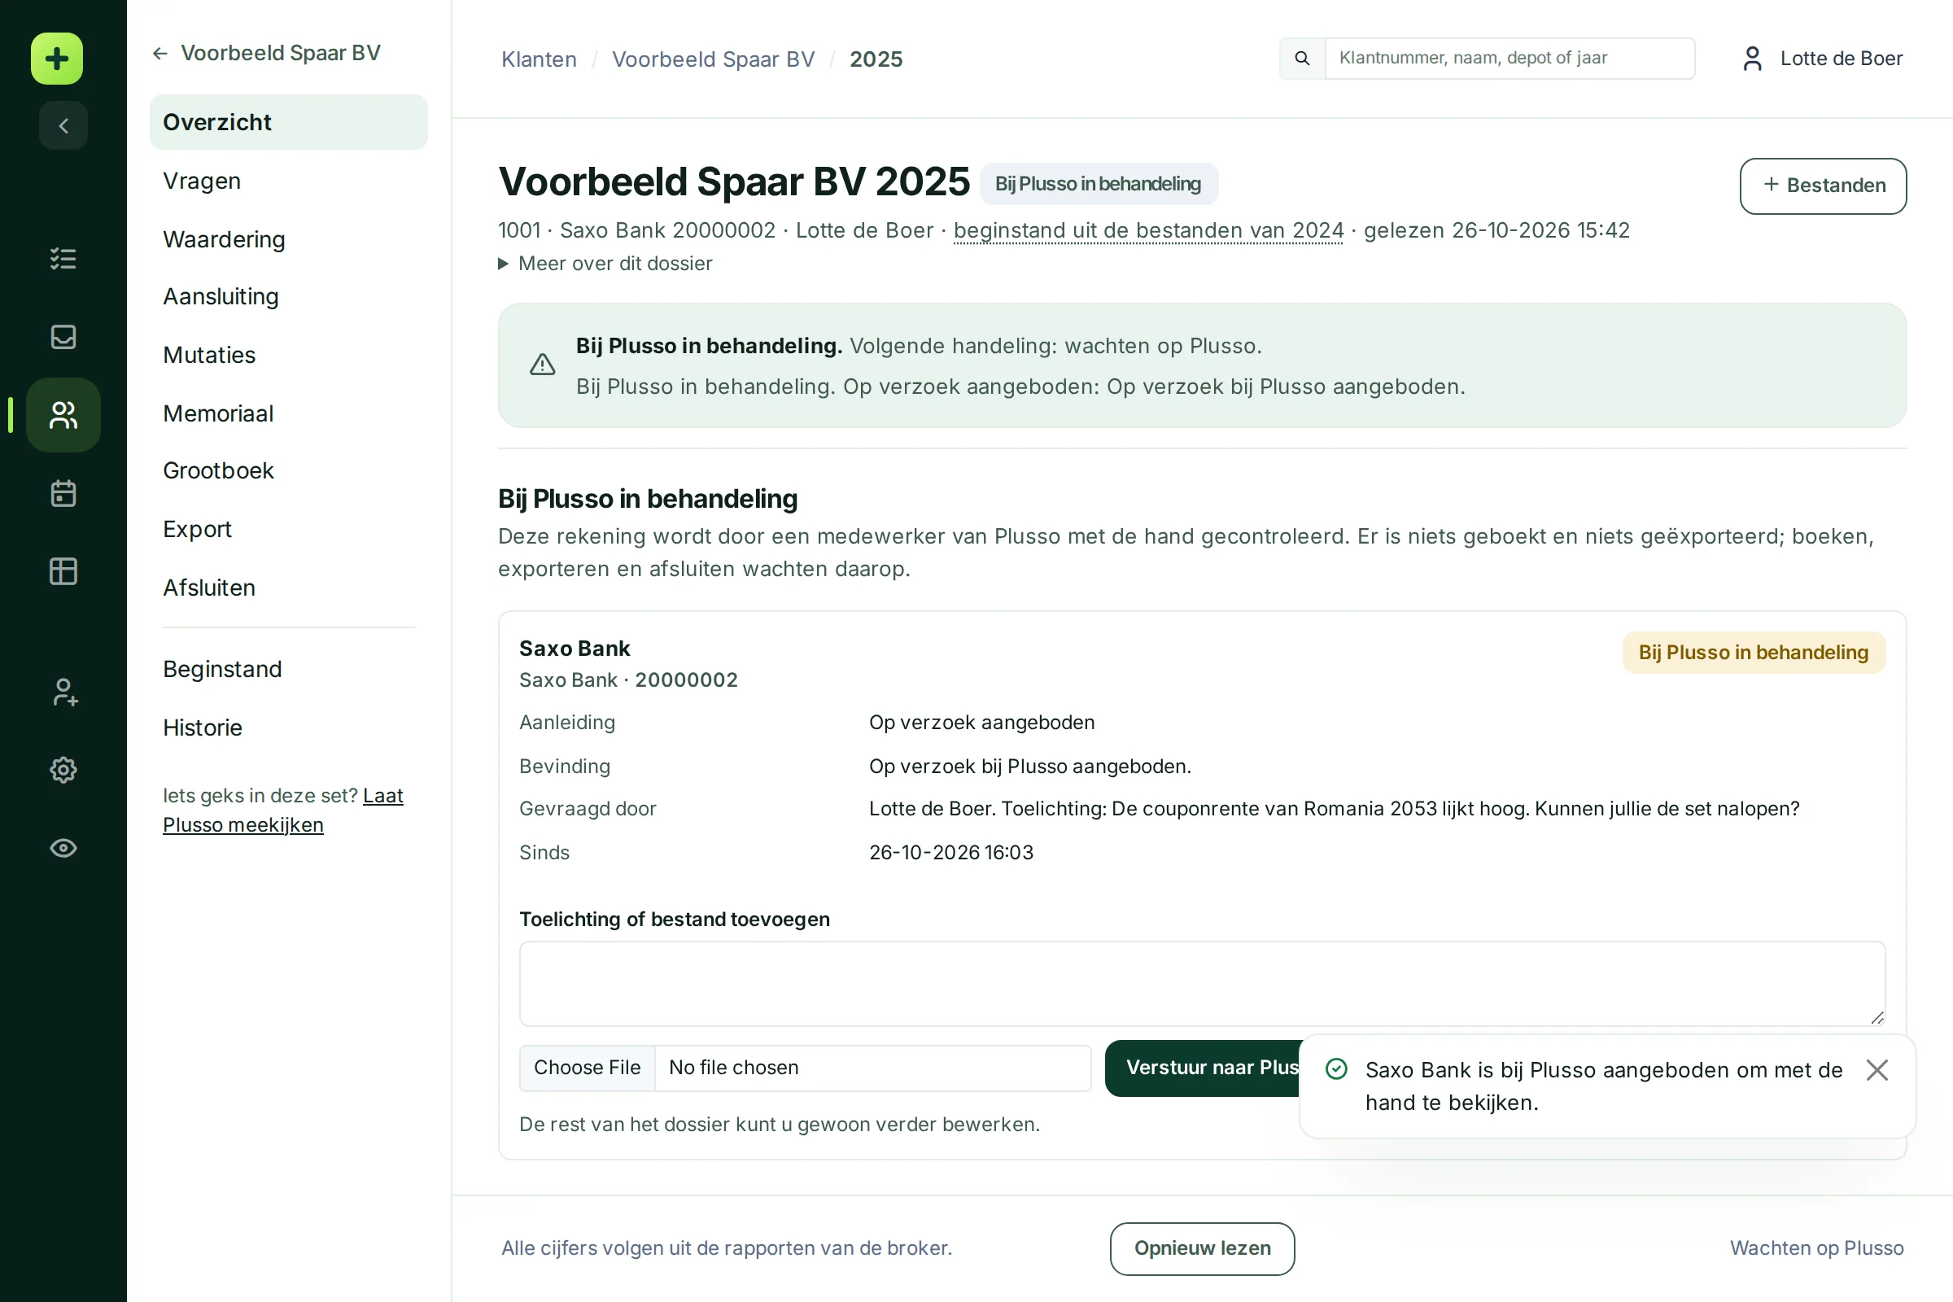Select the clients people icon in sidebar
Viewport: 1953px width, 1302px height.
[x=63, y=414]
